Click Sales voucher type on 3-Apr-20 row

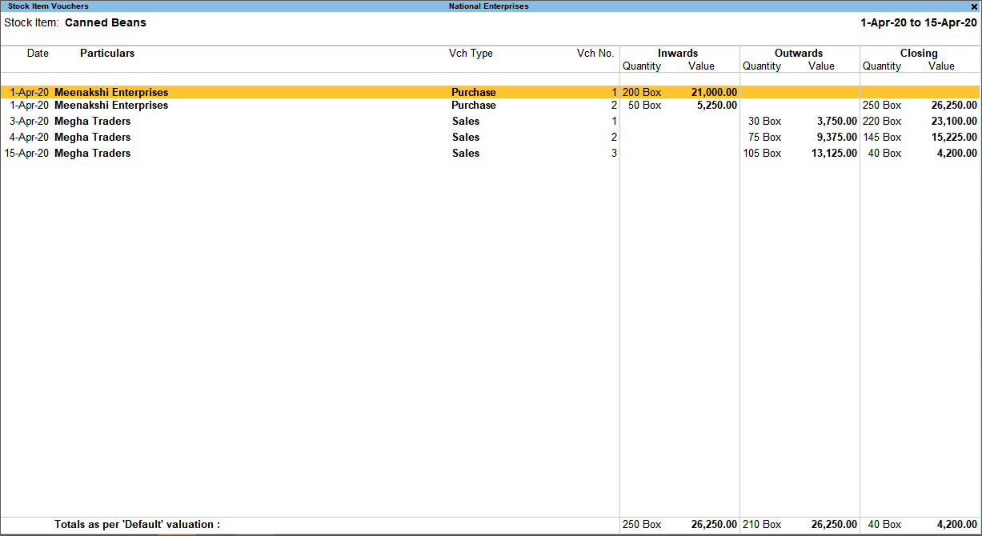(466, 122)
